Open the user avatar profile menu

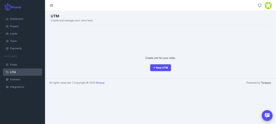coord(268,5)
